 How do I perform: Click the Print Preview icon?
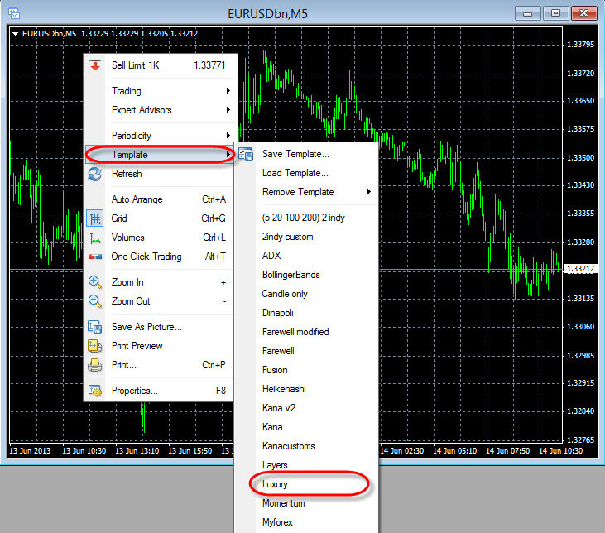(x=95, y=346)
